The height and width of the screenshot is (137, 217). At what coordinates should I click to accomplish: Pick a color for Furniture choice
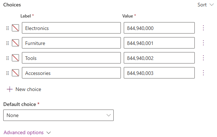coord(15,43)
